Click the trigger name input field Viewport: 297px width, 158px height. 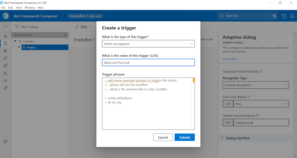point(148,62)
